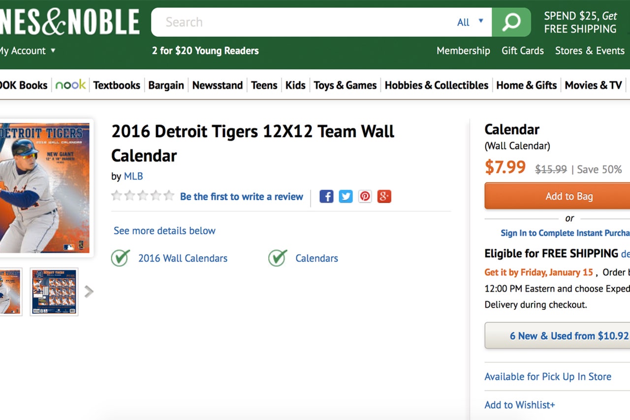Click the Spend $25 free shipping banner
Image resolution: width=630 pixels, height=420 pixels.
[x=580, y=22]
